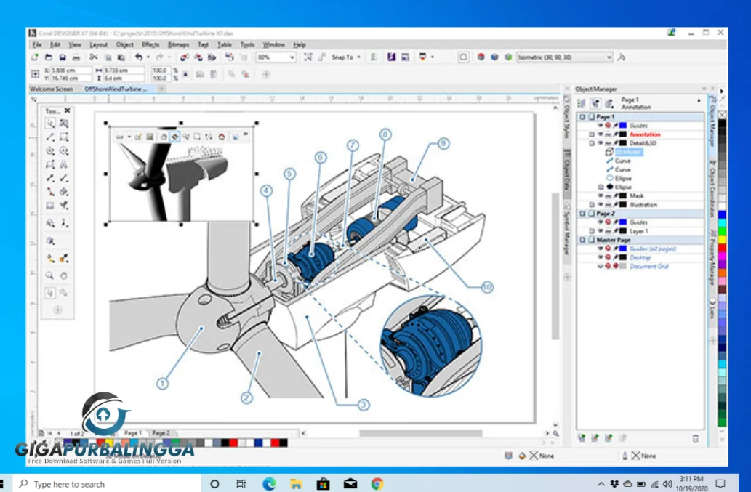
Task: Select the Pick tool in the toolbox
Action: [50, 124]
